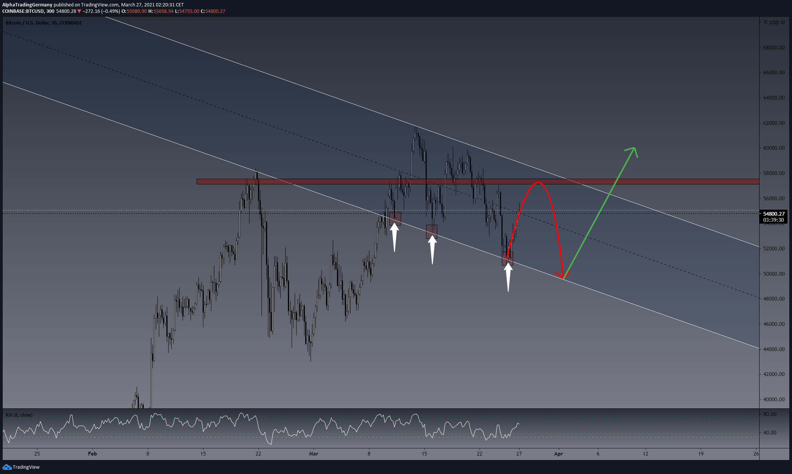Select the red horizontal resistance zone on the chart
The height and width of the screenshot is (474, 792).
pyautogui.click(x=478, y=182)
